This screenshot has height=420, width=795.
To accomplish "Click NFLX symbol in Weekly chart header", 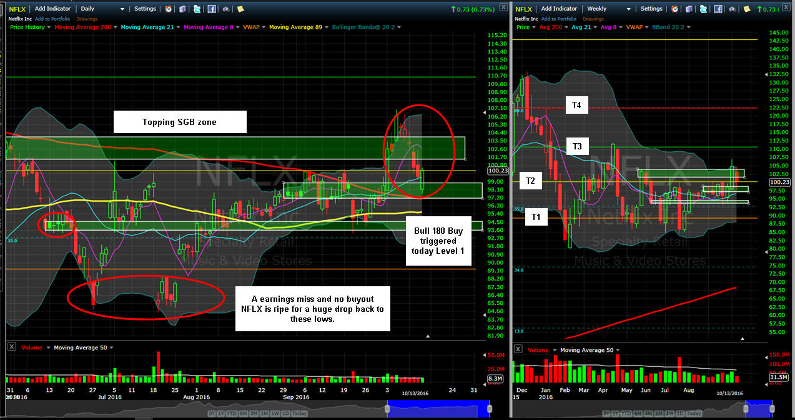I will [x=523, y=9].
